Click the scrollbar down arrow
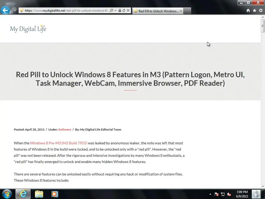Image resolution: width=265 pixels, height=199 pixels. [263, 186]
